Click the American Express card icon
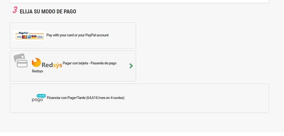This screenshot has width=284, height=136. [29, 37]
